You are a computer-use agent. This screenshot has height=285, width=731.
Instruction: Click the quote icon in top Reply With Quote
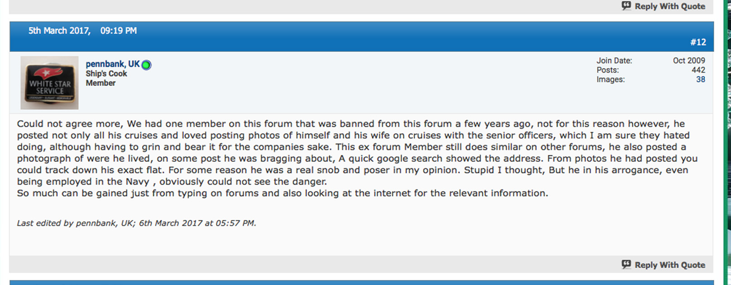tap(626, 6)
